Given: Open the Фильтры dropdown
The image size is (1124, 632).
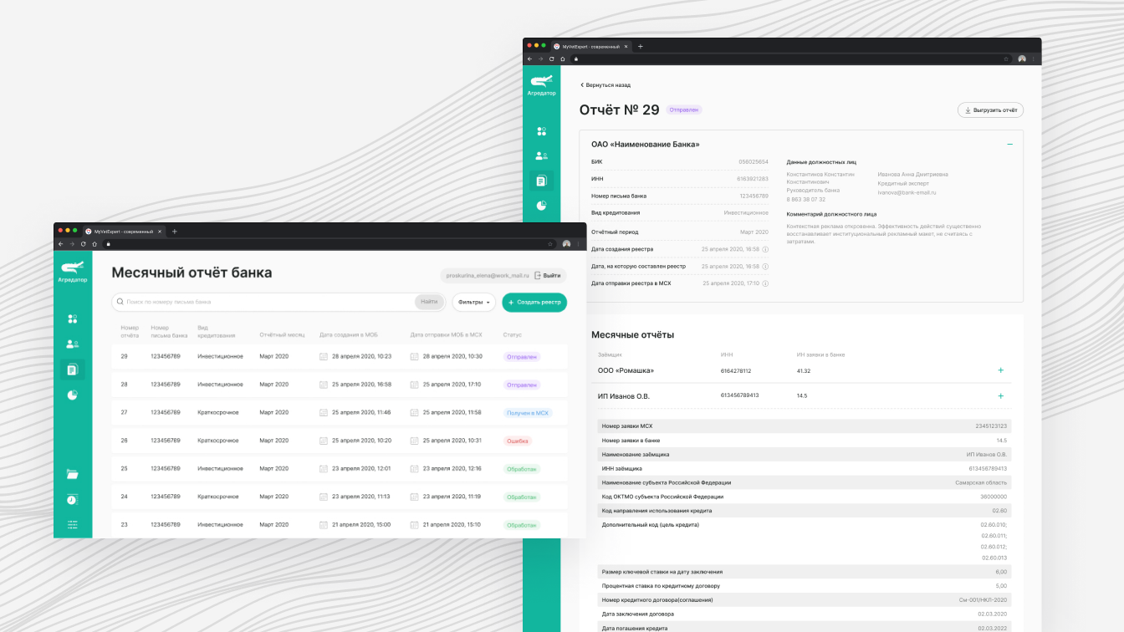Looking at the screenshot, I should 474,302.
